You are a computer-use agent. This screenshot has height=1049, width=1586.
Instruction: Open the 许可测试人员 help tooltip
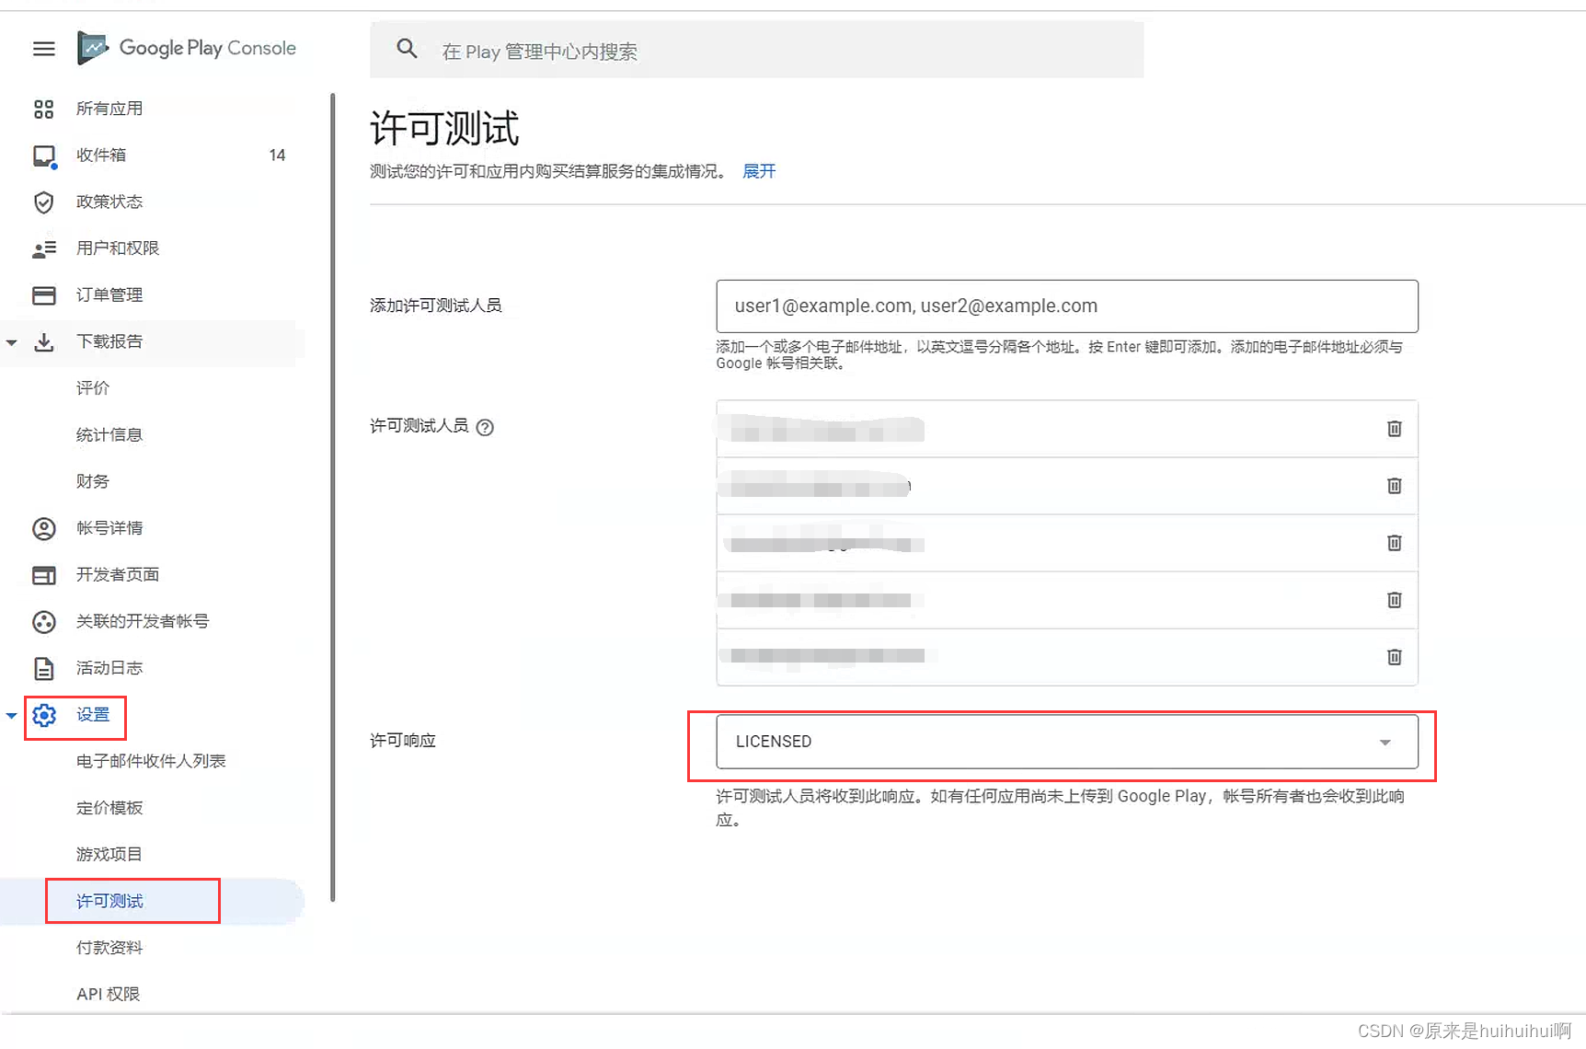486,427
